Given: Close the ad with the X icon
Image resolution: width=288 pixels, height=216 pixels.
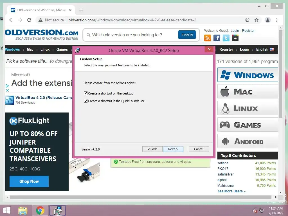Looking at the screenshot, I should pos(7,90).
